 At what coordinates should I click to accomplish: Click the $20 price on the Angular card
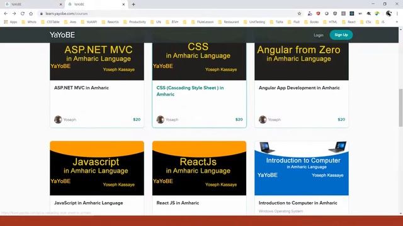point(341,119)
